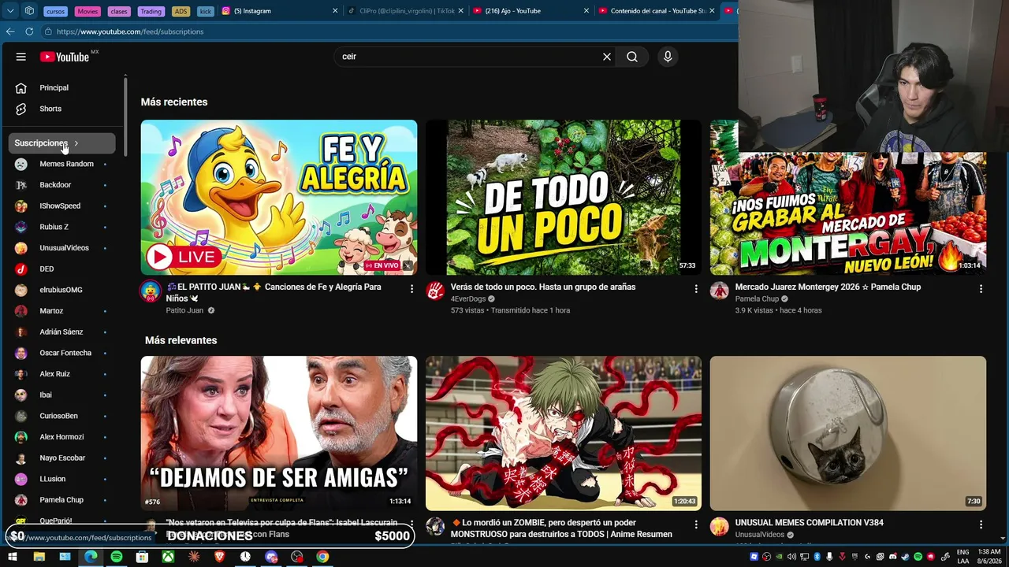Select UnusualVideos in the subscriptions list

pos(62,248)
